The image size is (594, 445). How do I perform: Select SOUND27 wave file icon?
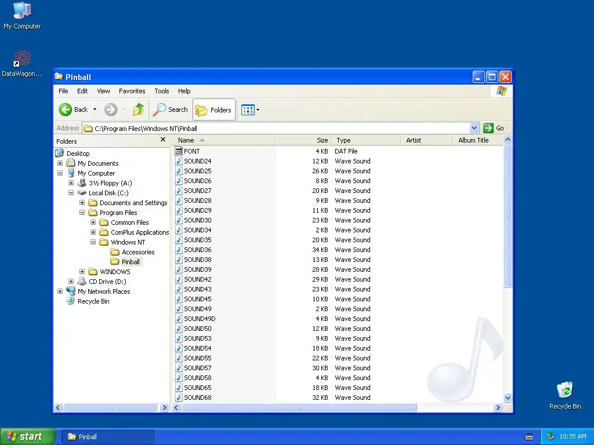coord(179,190)
